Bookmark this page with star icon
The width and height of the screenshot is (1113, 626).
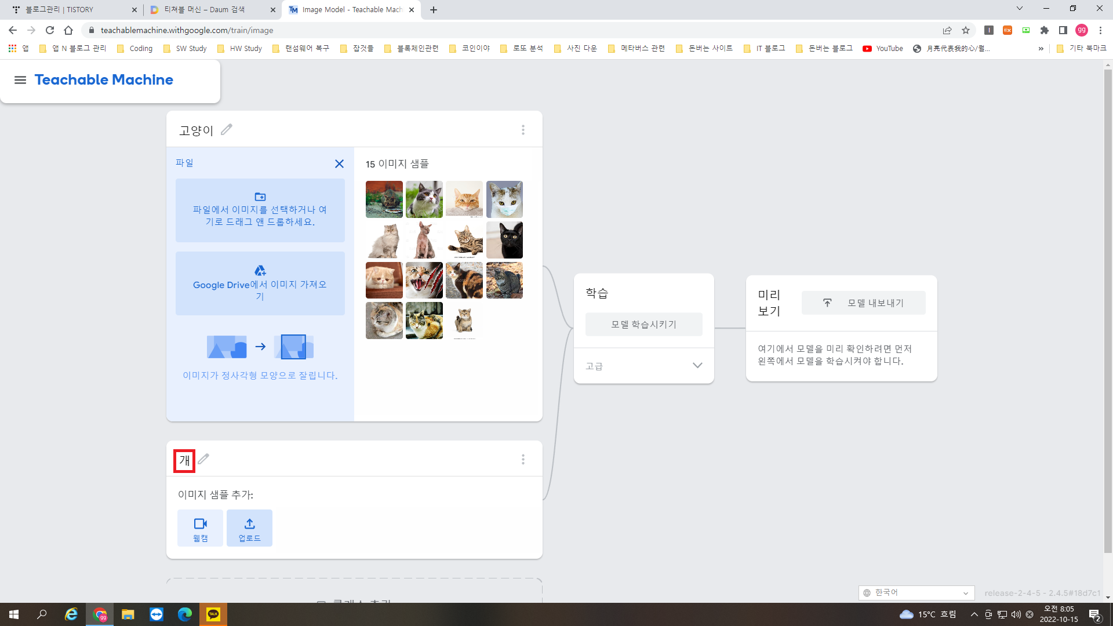point(966,30)
